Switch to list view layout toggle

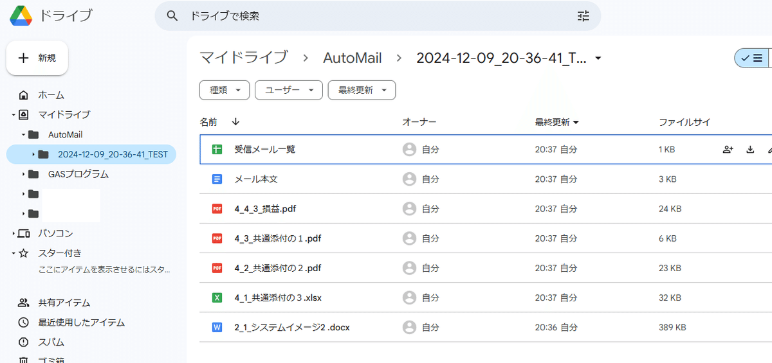pos(751,58)
